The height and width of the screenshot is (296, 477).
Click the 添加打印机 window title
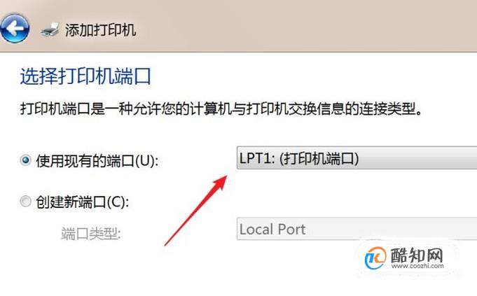[100, 30]
